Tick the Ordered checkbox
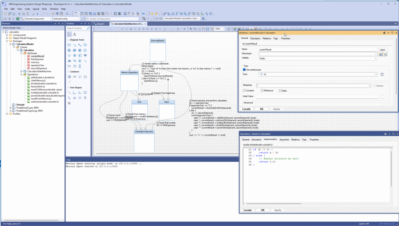This screenshot has width=399, height=226. coord(374,86)
